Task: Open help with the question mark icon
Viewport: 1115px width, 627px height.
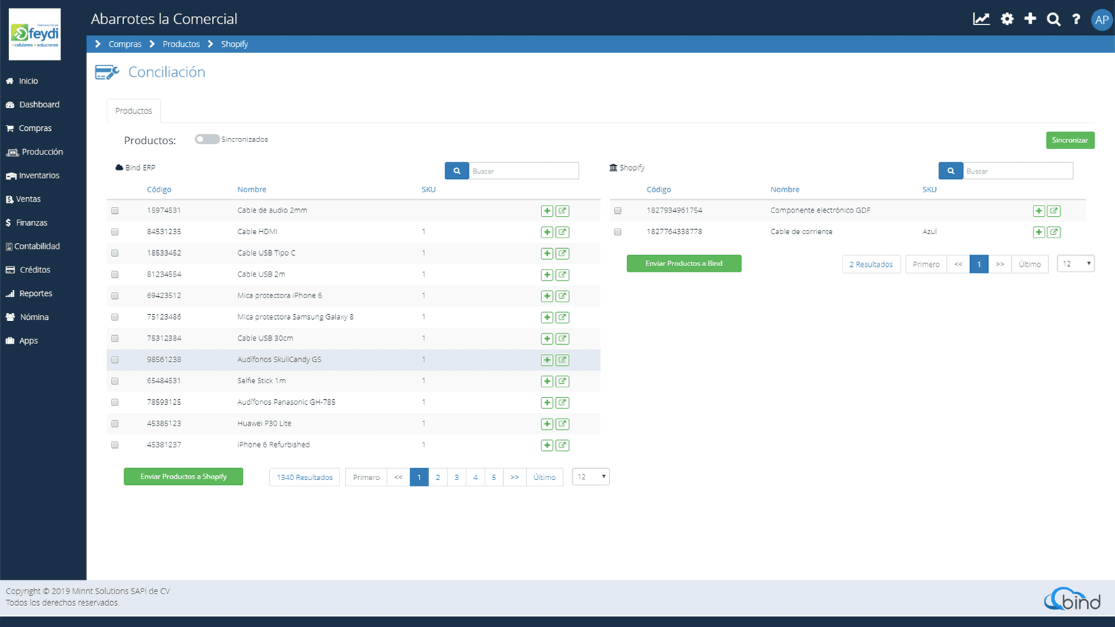Action: click(x=1076, y=19)
